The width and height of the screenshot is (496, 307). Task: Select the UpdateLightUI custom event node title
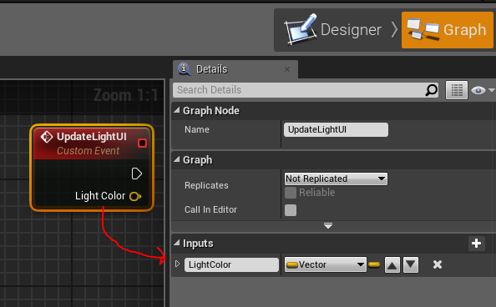tap(92, 137)
